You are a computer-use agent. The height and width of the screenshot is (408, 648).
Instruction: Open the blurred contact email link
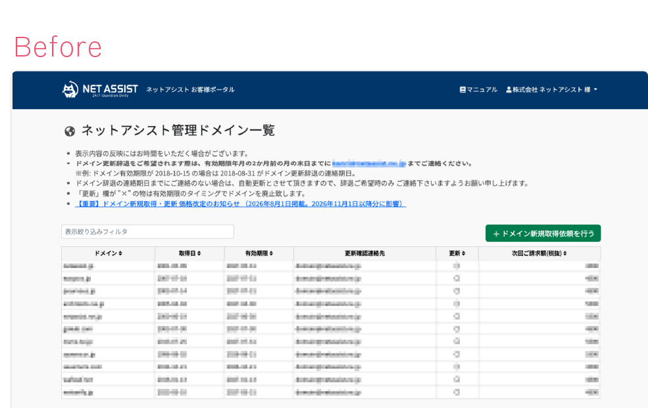[369, 164]
